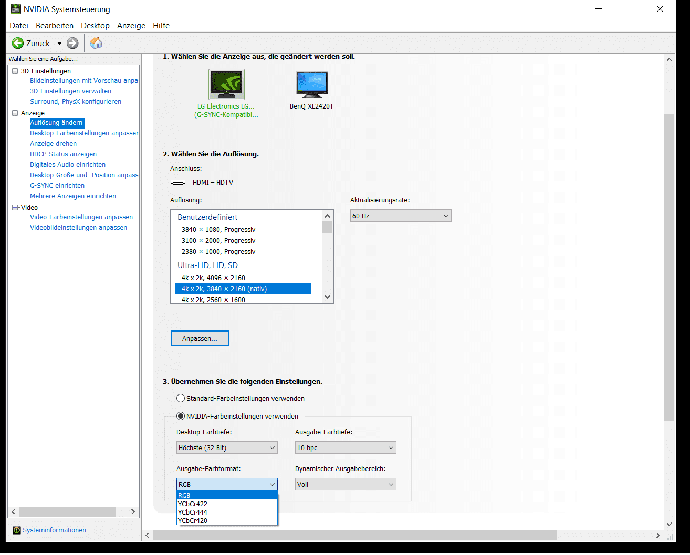
Task: Select the BenQ XL2420T display icon
Action: point(312,84)
